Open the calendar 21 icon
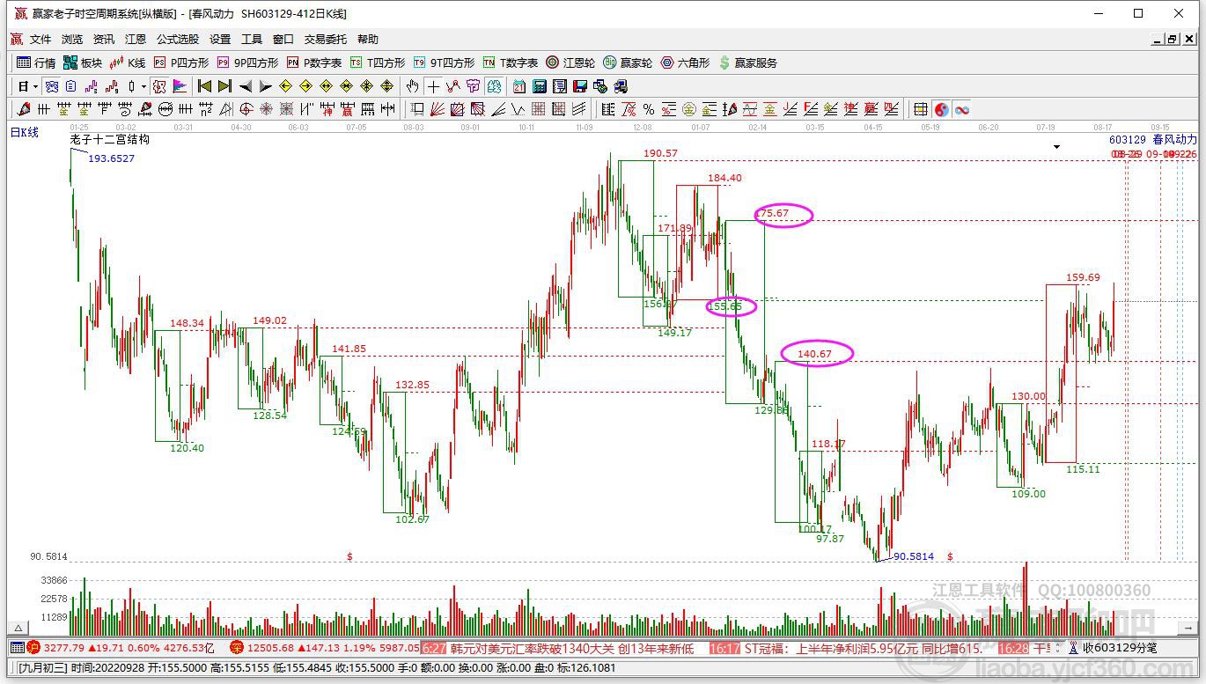This screenshot has width=1206, height=684. tap(518, 86)
